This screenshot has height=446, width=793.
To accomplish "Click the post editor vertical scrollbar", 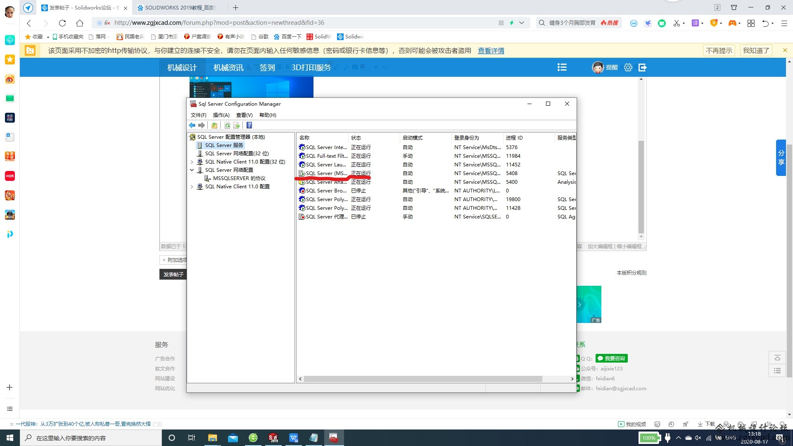I will click(641, 187).
